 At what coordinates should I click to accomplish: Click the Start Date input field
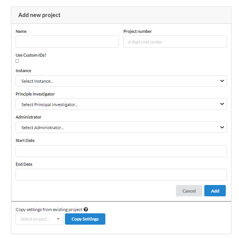click(x=121, y=151)
